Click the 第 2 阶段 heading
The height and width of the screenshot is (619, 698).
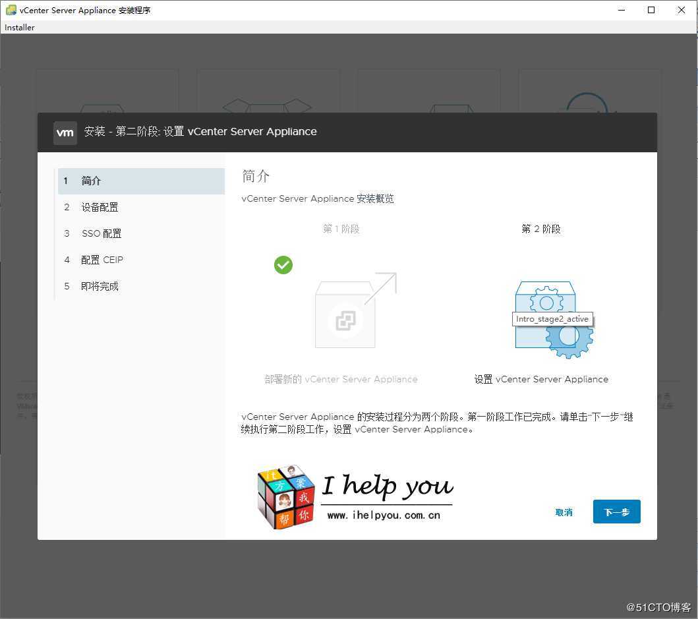click(x=541, y=229)
